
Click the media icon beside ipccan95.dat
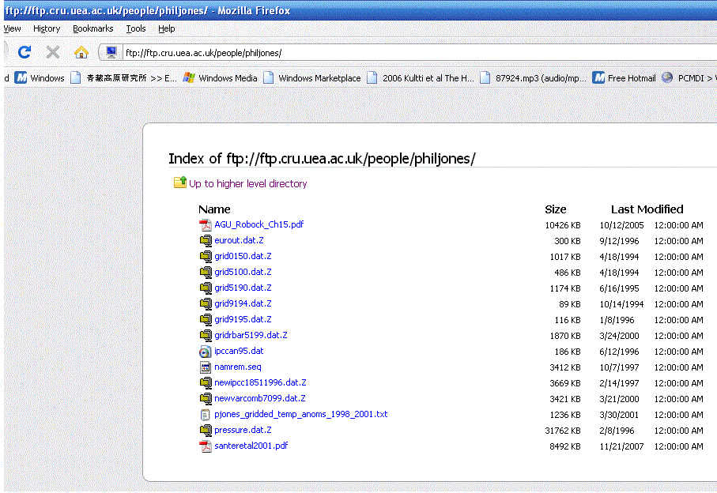click(206, 351)
